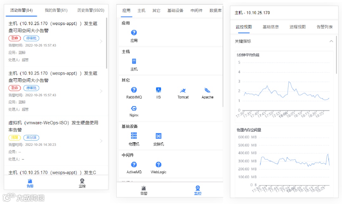Image resolution: width=342 pixels, height=204 pixels.
Task: Select the Nginx icon
Action: coord(134,108)
